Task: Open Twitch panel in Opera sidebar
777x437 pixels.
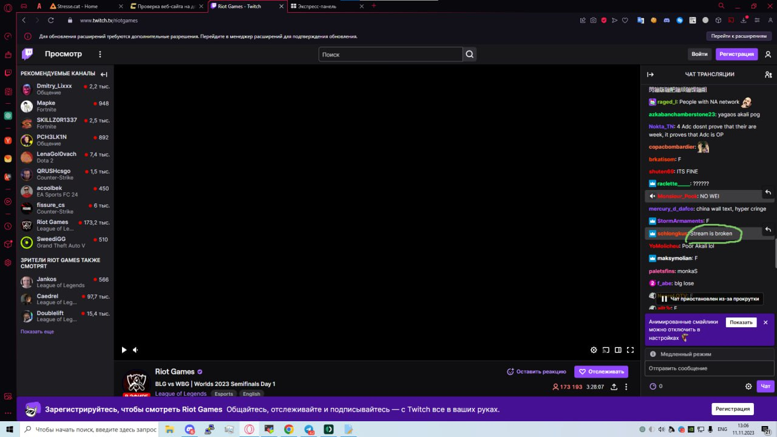Action: [8, 73]
